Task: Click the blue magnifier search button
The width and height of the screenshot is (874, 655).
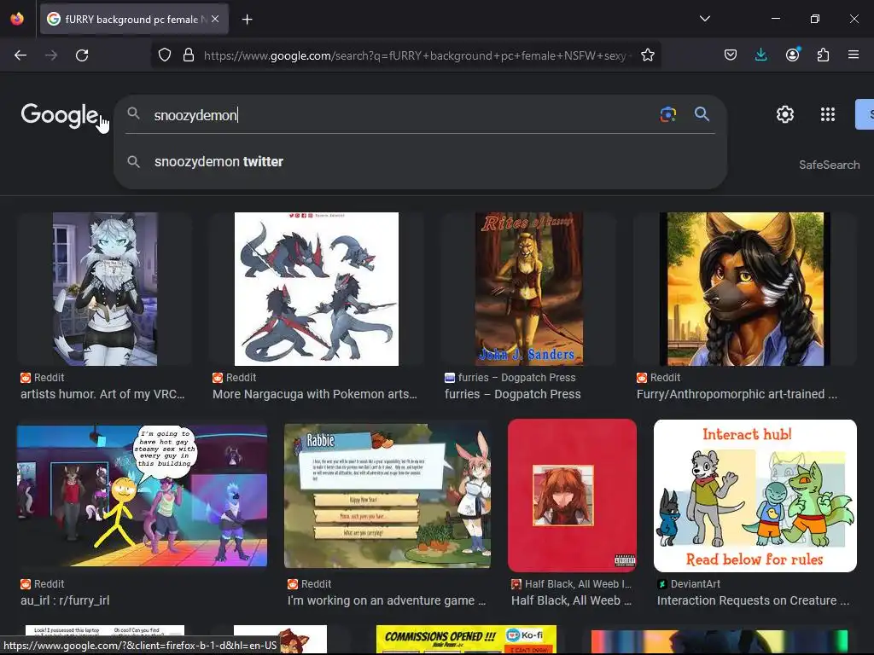Action: [x=702, y=114]
